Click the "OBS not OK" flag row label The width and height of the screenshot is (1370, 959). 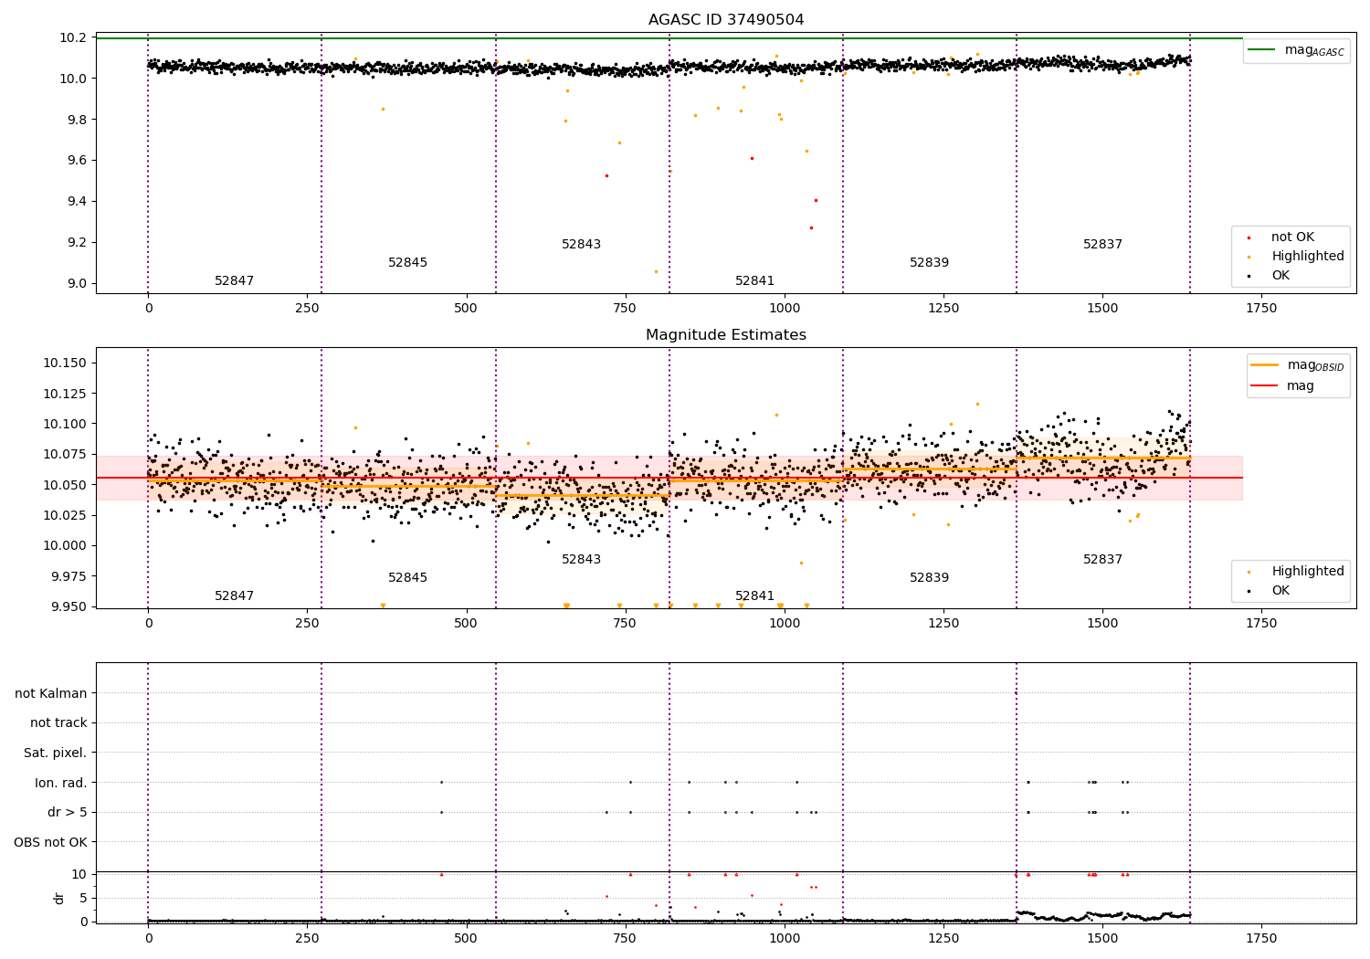point(50,842)
